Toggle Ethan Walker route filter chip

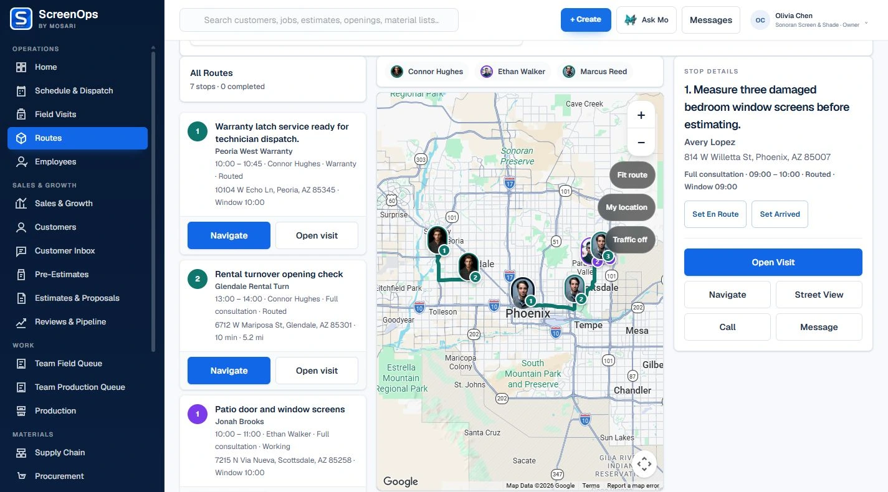(513, 72)
